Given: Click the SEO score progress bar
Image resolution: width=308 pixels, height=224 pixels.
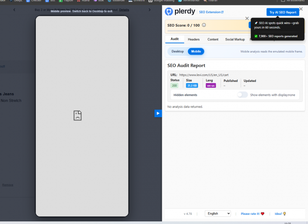Looking at the screenshot, I should pos(208,31).
